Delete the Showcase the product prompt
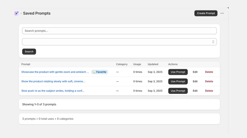Viewport: 247px width, 138px height. tap(209, 72)
